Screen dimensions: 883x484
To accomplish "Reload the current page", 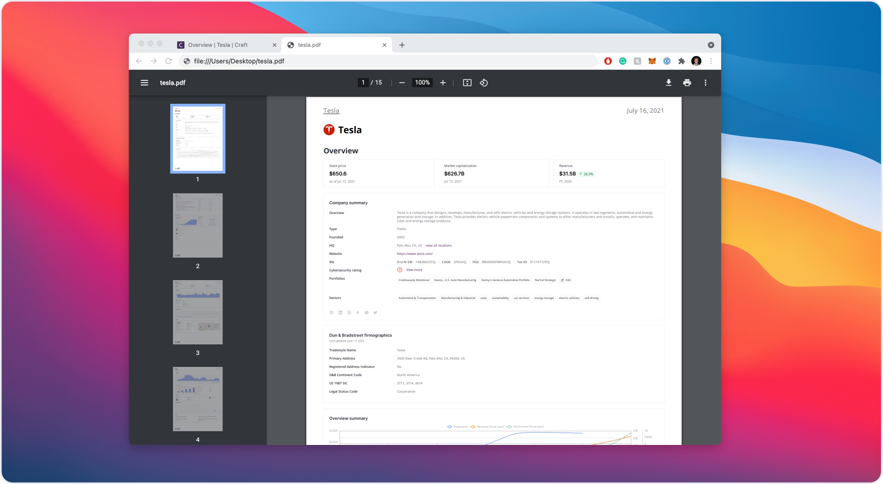I will click(168, 61).
